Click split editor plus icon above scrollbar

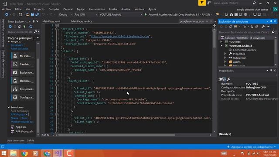(x=214, y=25)
